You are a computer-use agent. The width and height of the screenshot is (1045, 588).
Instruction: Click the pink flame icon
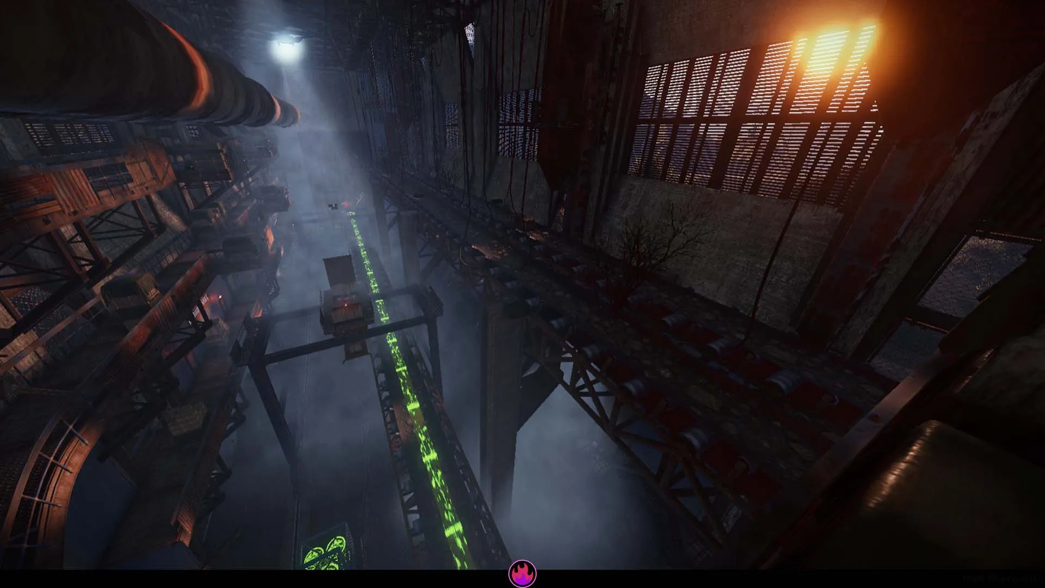(x=522, y=573)
